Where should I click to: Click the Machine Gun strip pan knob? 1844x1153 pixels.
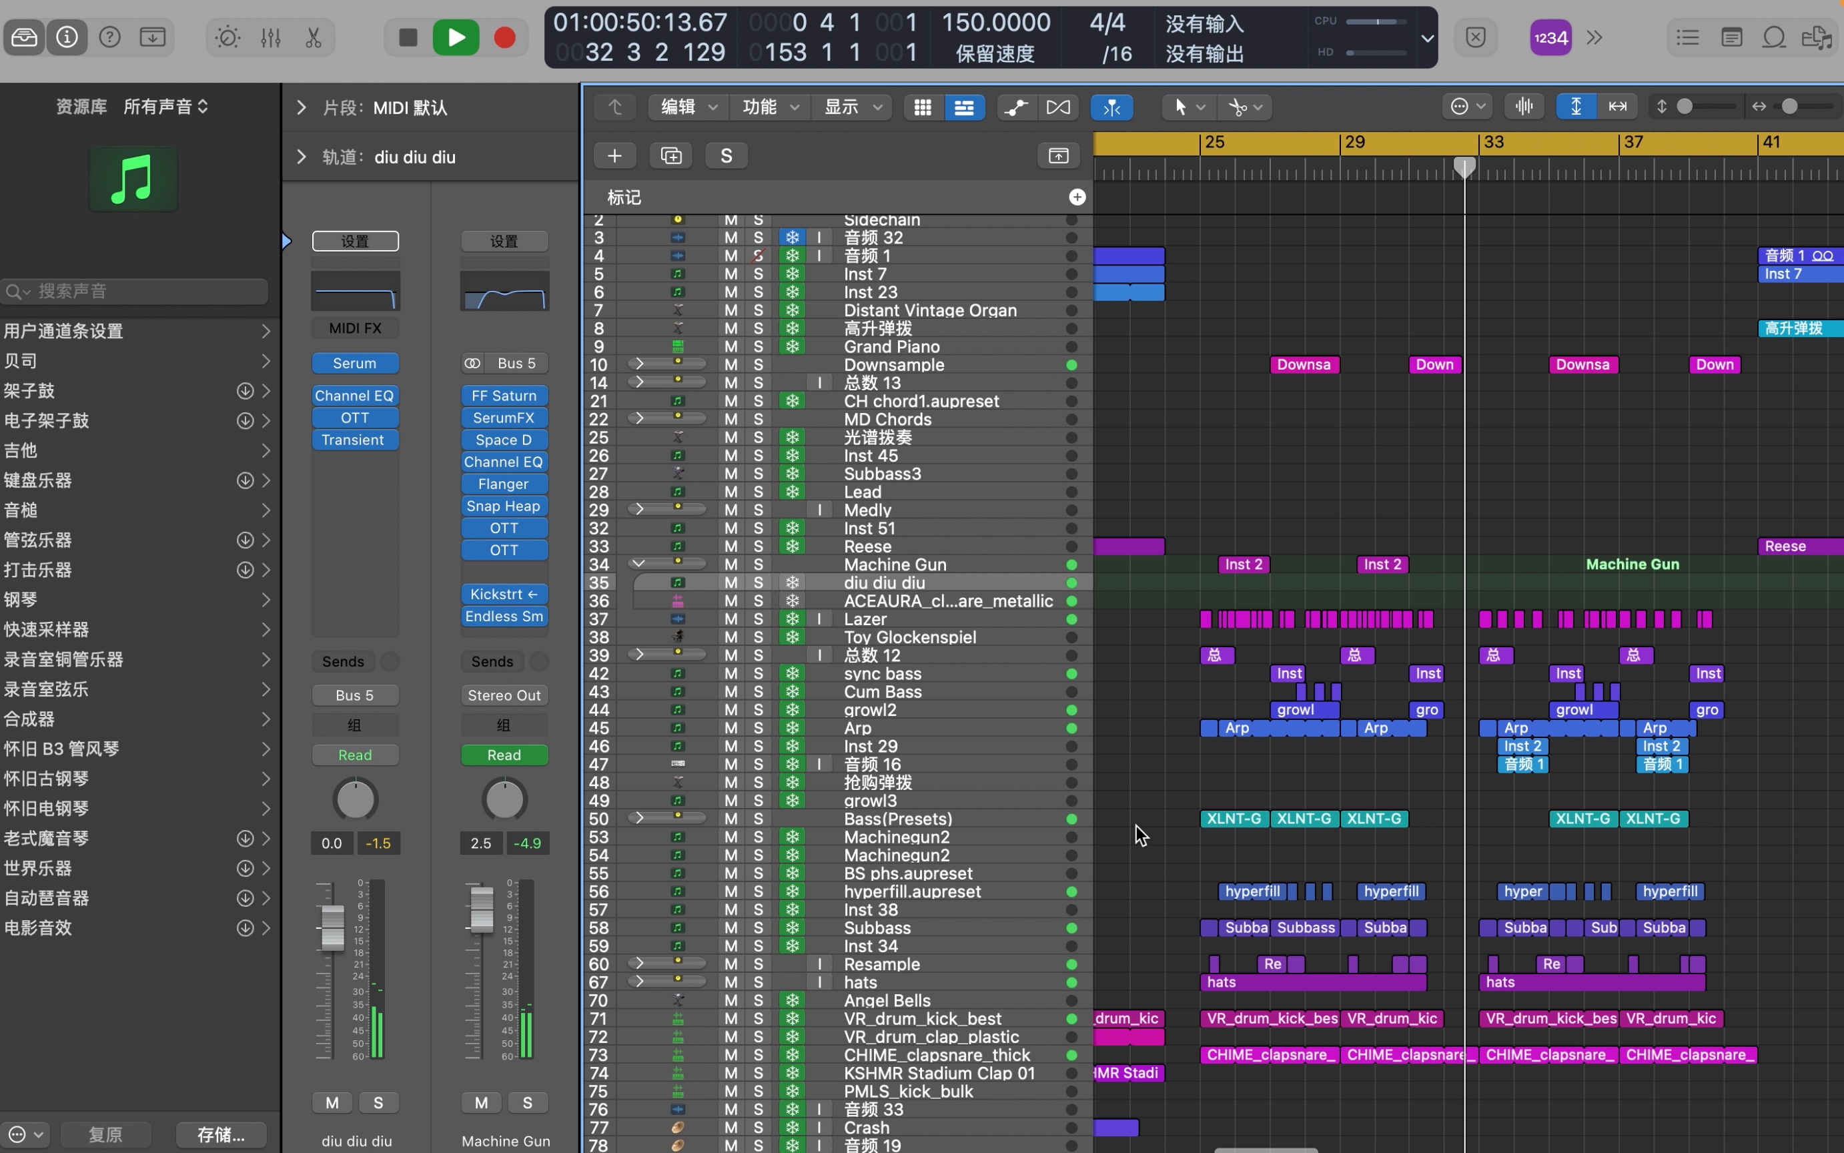(x=504, y=799)
